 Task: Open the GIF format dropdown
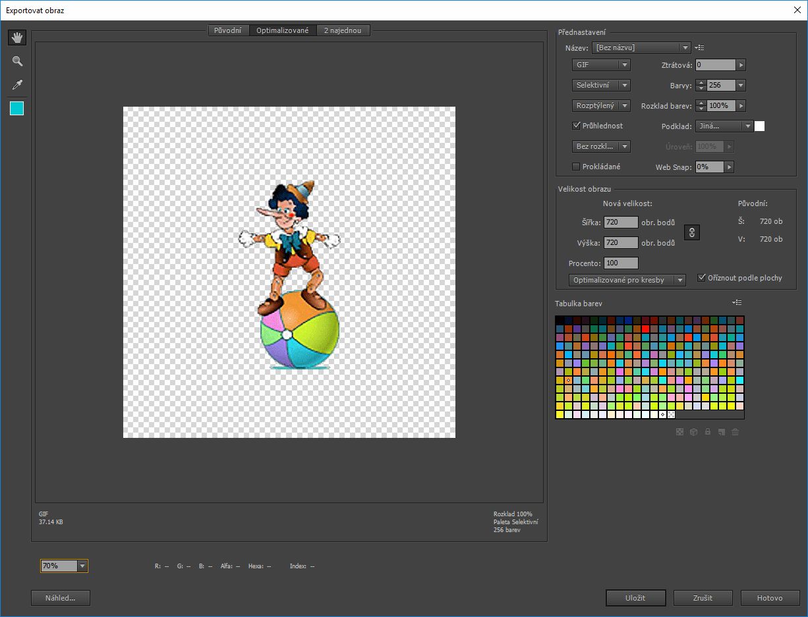click(x=601, y=65)
